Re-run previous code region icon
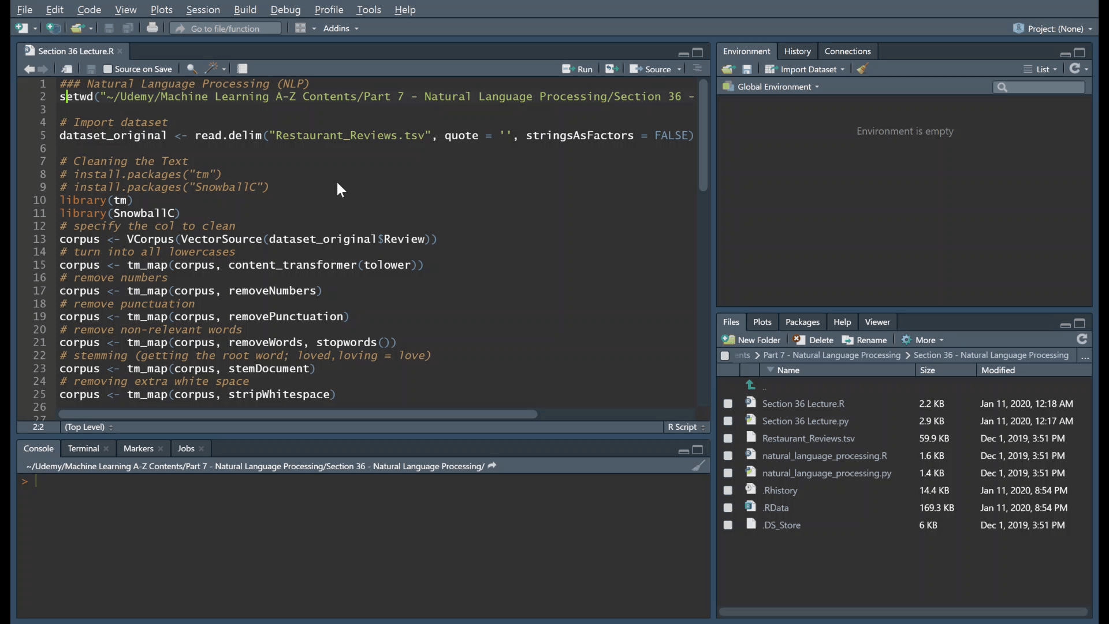 (x=611, y=69)
